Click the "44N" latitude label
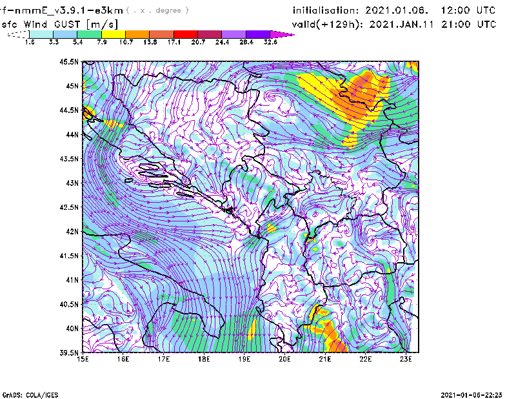The image size is (516, 399). tap(72, 134)
